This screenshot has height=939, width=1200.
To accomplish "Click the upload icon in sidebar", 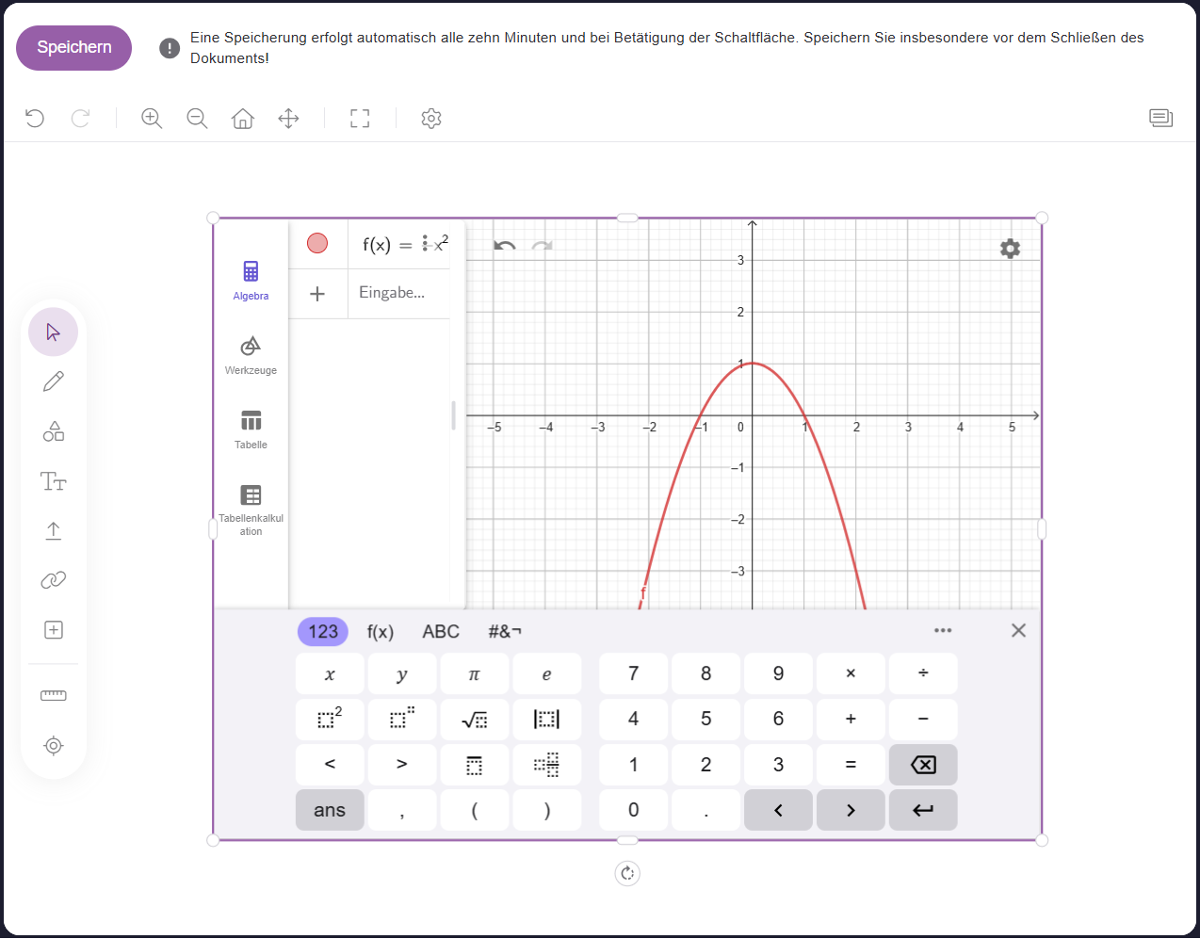I will click(54, 531).
